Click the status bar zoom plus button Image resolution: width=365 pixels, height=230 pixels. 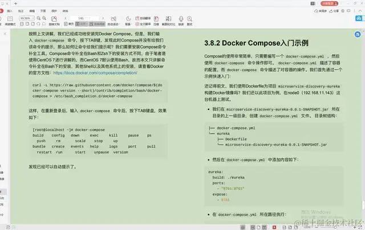pyautogui.click(x=355, y=227)
